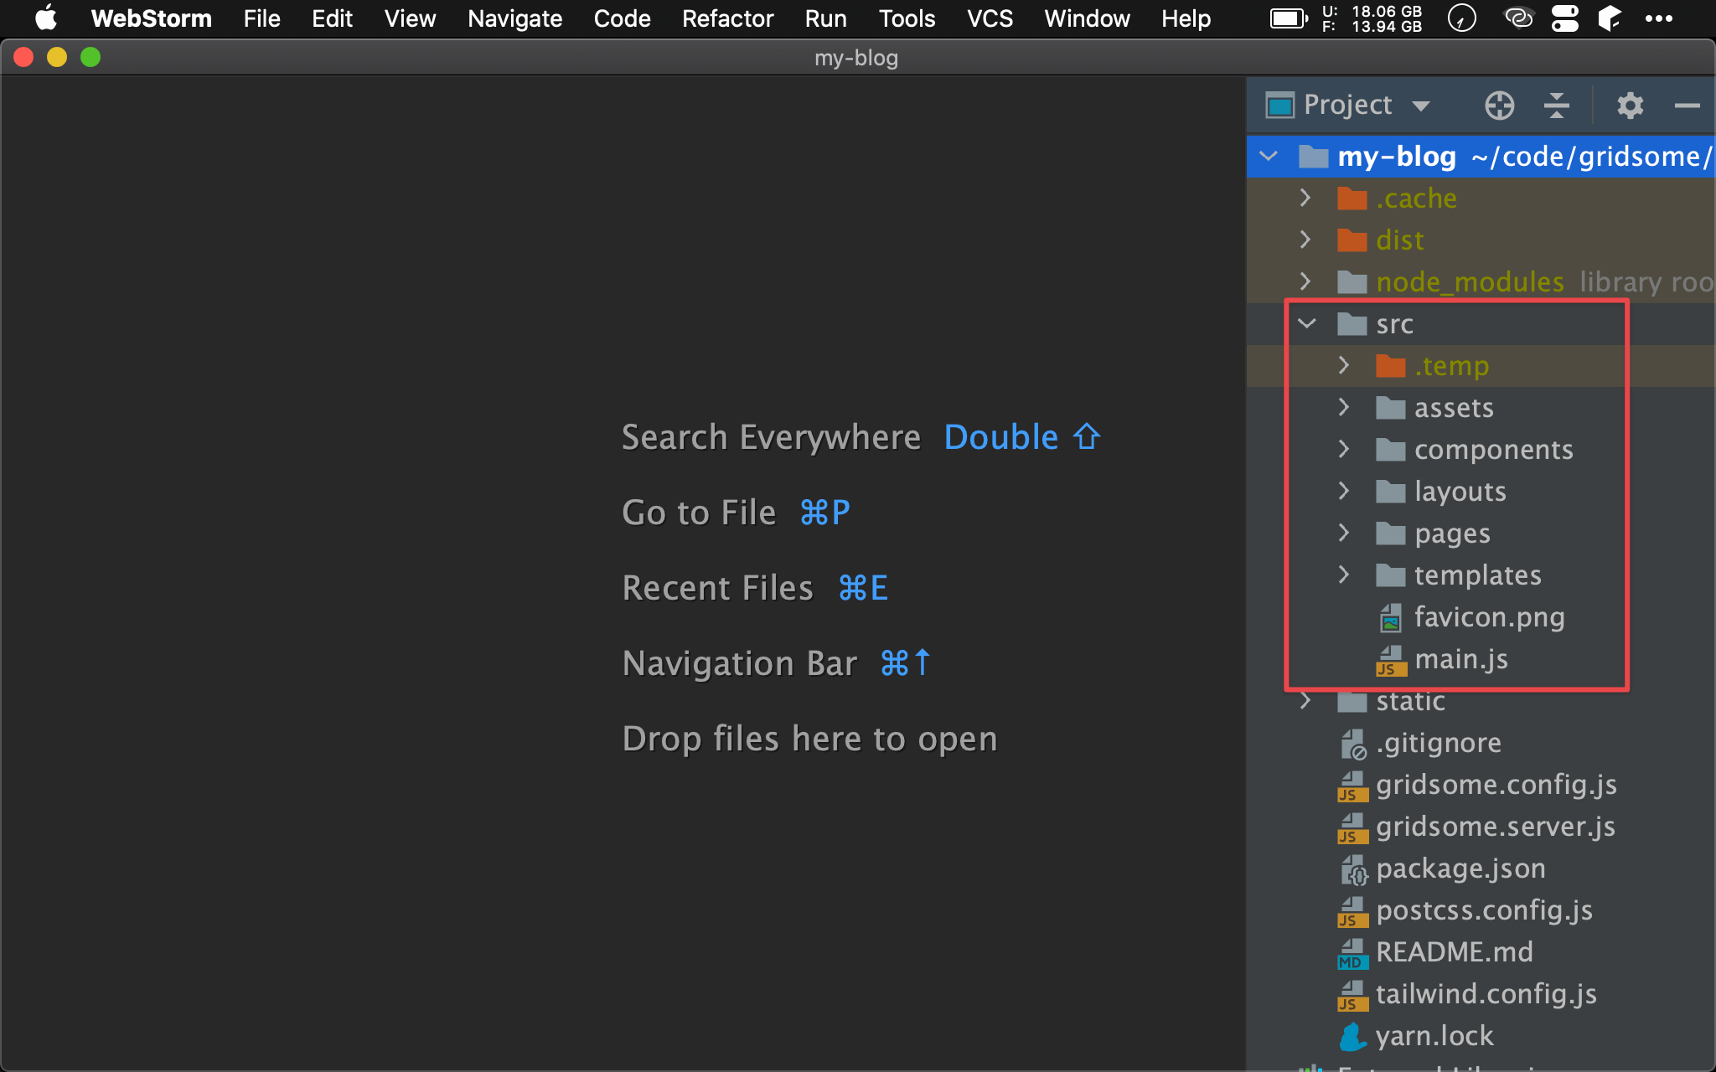Click the battery status icon in menu bar
Viewport: 1716px width, 1072px height.
1289,18
